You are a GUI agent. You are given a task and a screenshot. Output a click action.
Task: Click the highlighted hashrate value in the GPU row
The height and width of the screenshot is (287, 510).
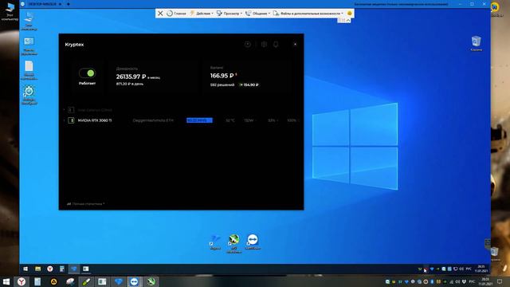tap(199, 120)
